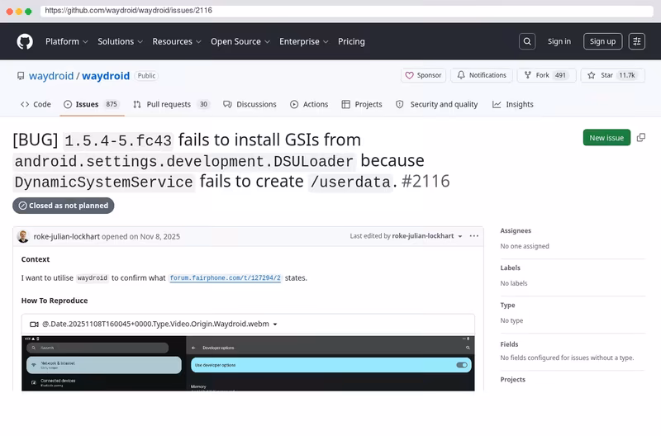This screenshot has height=436, width=661.
Task: Open the three-dot issue actions menu
Action: (x=473, y=236)
